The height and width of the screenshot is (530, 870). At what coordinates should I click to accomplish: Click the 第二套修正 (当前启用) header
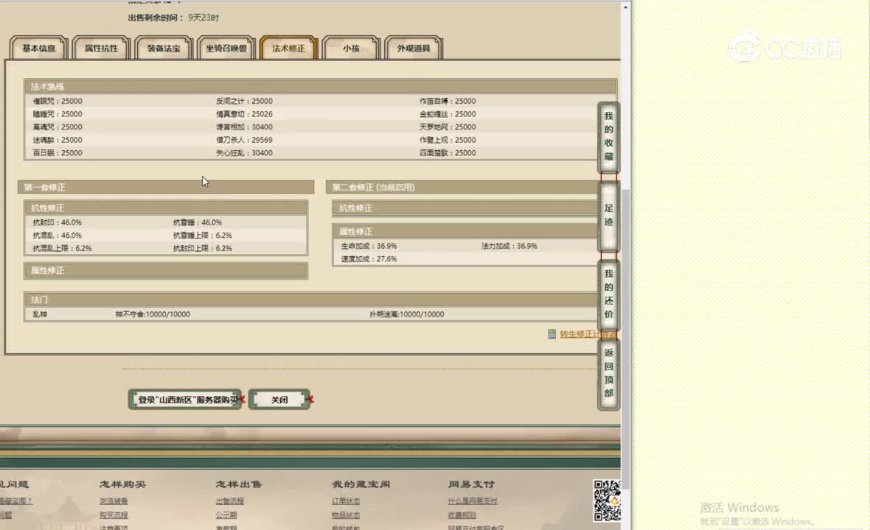463,187
